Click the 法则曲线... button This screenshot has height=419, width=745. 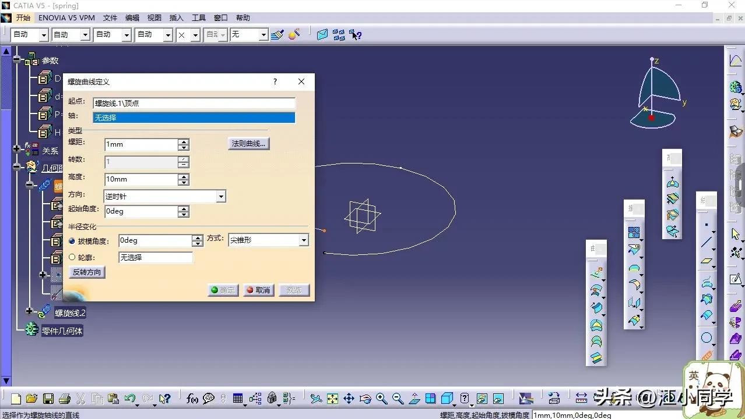248,144
